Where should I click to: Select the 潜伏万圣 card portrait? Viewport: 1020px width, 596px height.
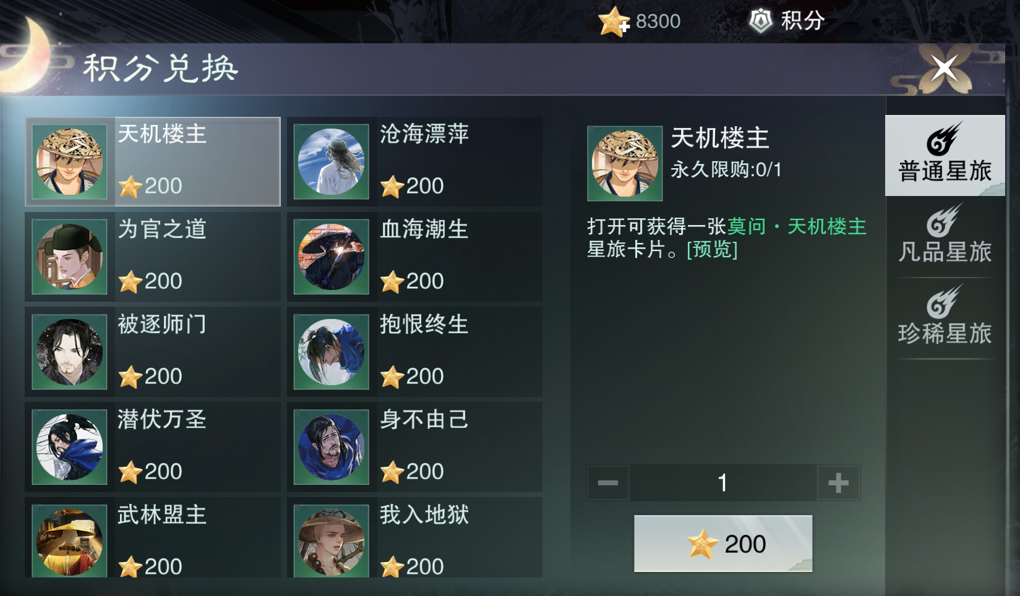point(69,448)
